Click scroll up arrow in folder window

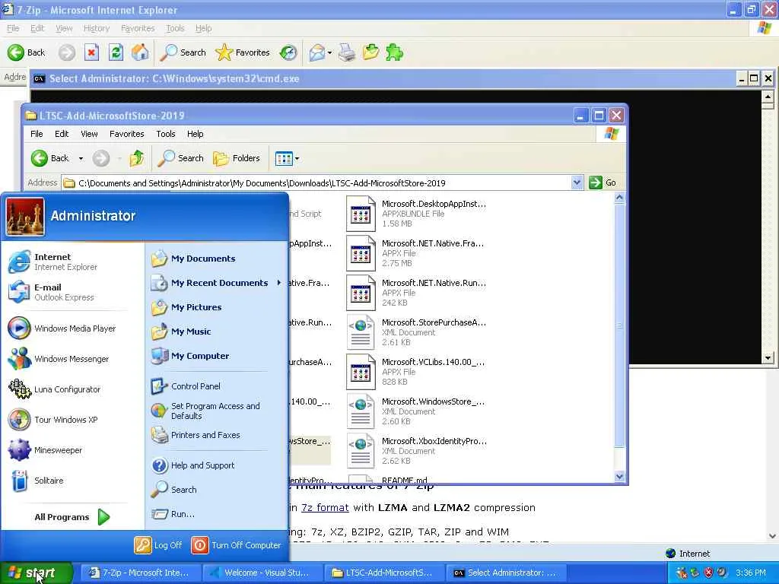tap(619, 198)
